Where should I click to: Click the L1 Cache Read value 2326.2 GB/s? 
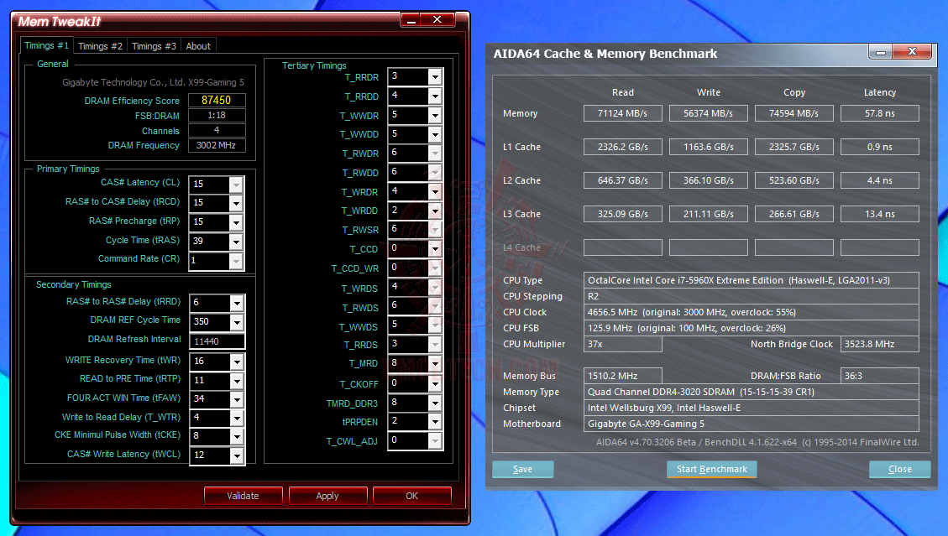click(x=623, y=147)
